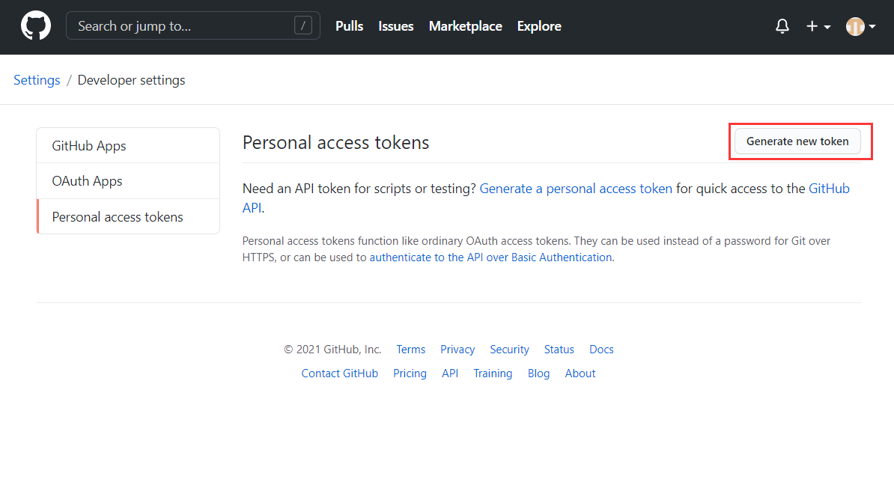
Task: Click the Privacy footer link
Action: 457,349
